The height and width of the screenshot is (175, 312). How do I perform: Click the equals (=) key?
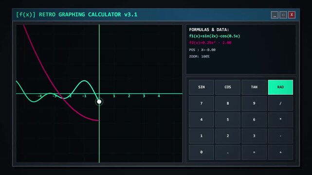[254, 152]
